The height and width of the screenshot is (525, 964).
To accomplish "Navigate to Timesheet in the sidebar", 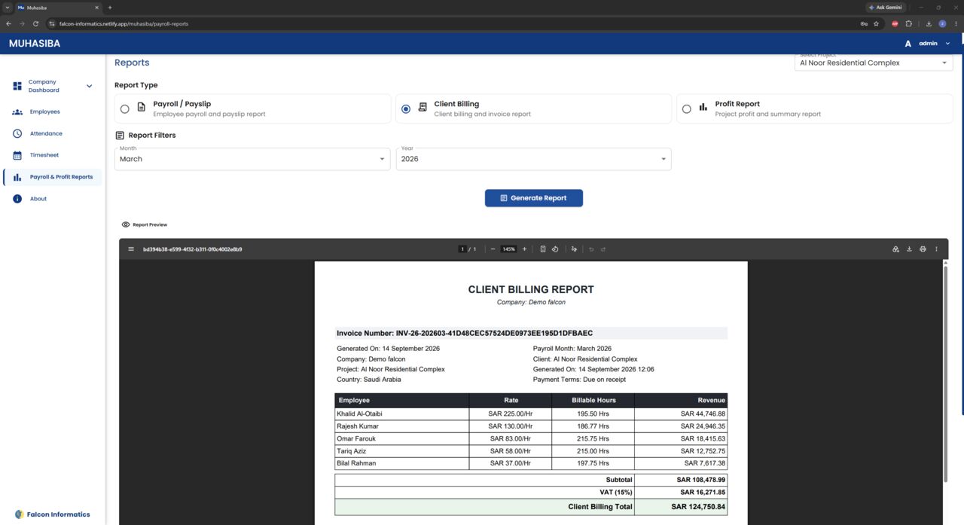I will point(53,155).
